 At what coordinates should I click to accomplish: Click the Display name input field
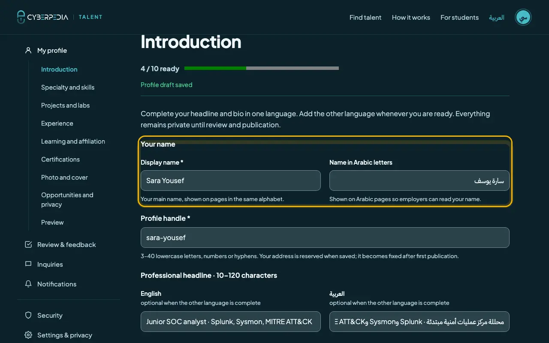tap(231, 181)
